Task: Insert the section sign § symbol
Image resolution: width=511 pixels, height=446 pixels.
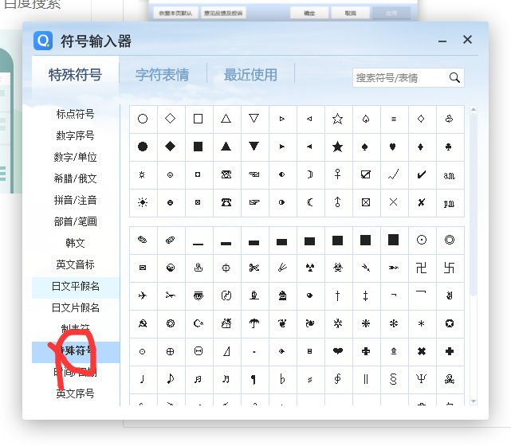Action: coord(393,379)
